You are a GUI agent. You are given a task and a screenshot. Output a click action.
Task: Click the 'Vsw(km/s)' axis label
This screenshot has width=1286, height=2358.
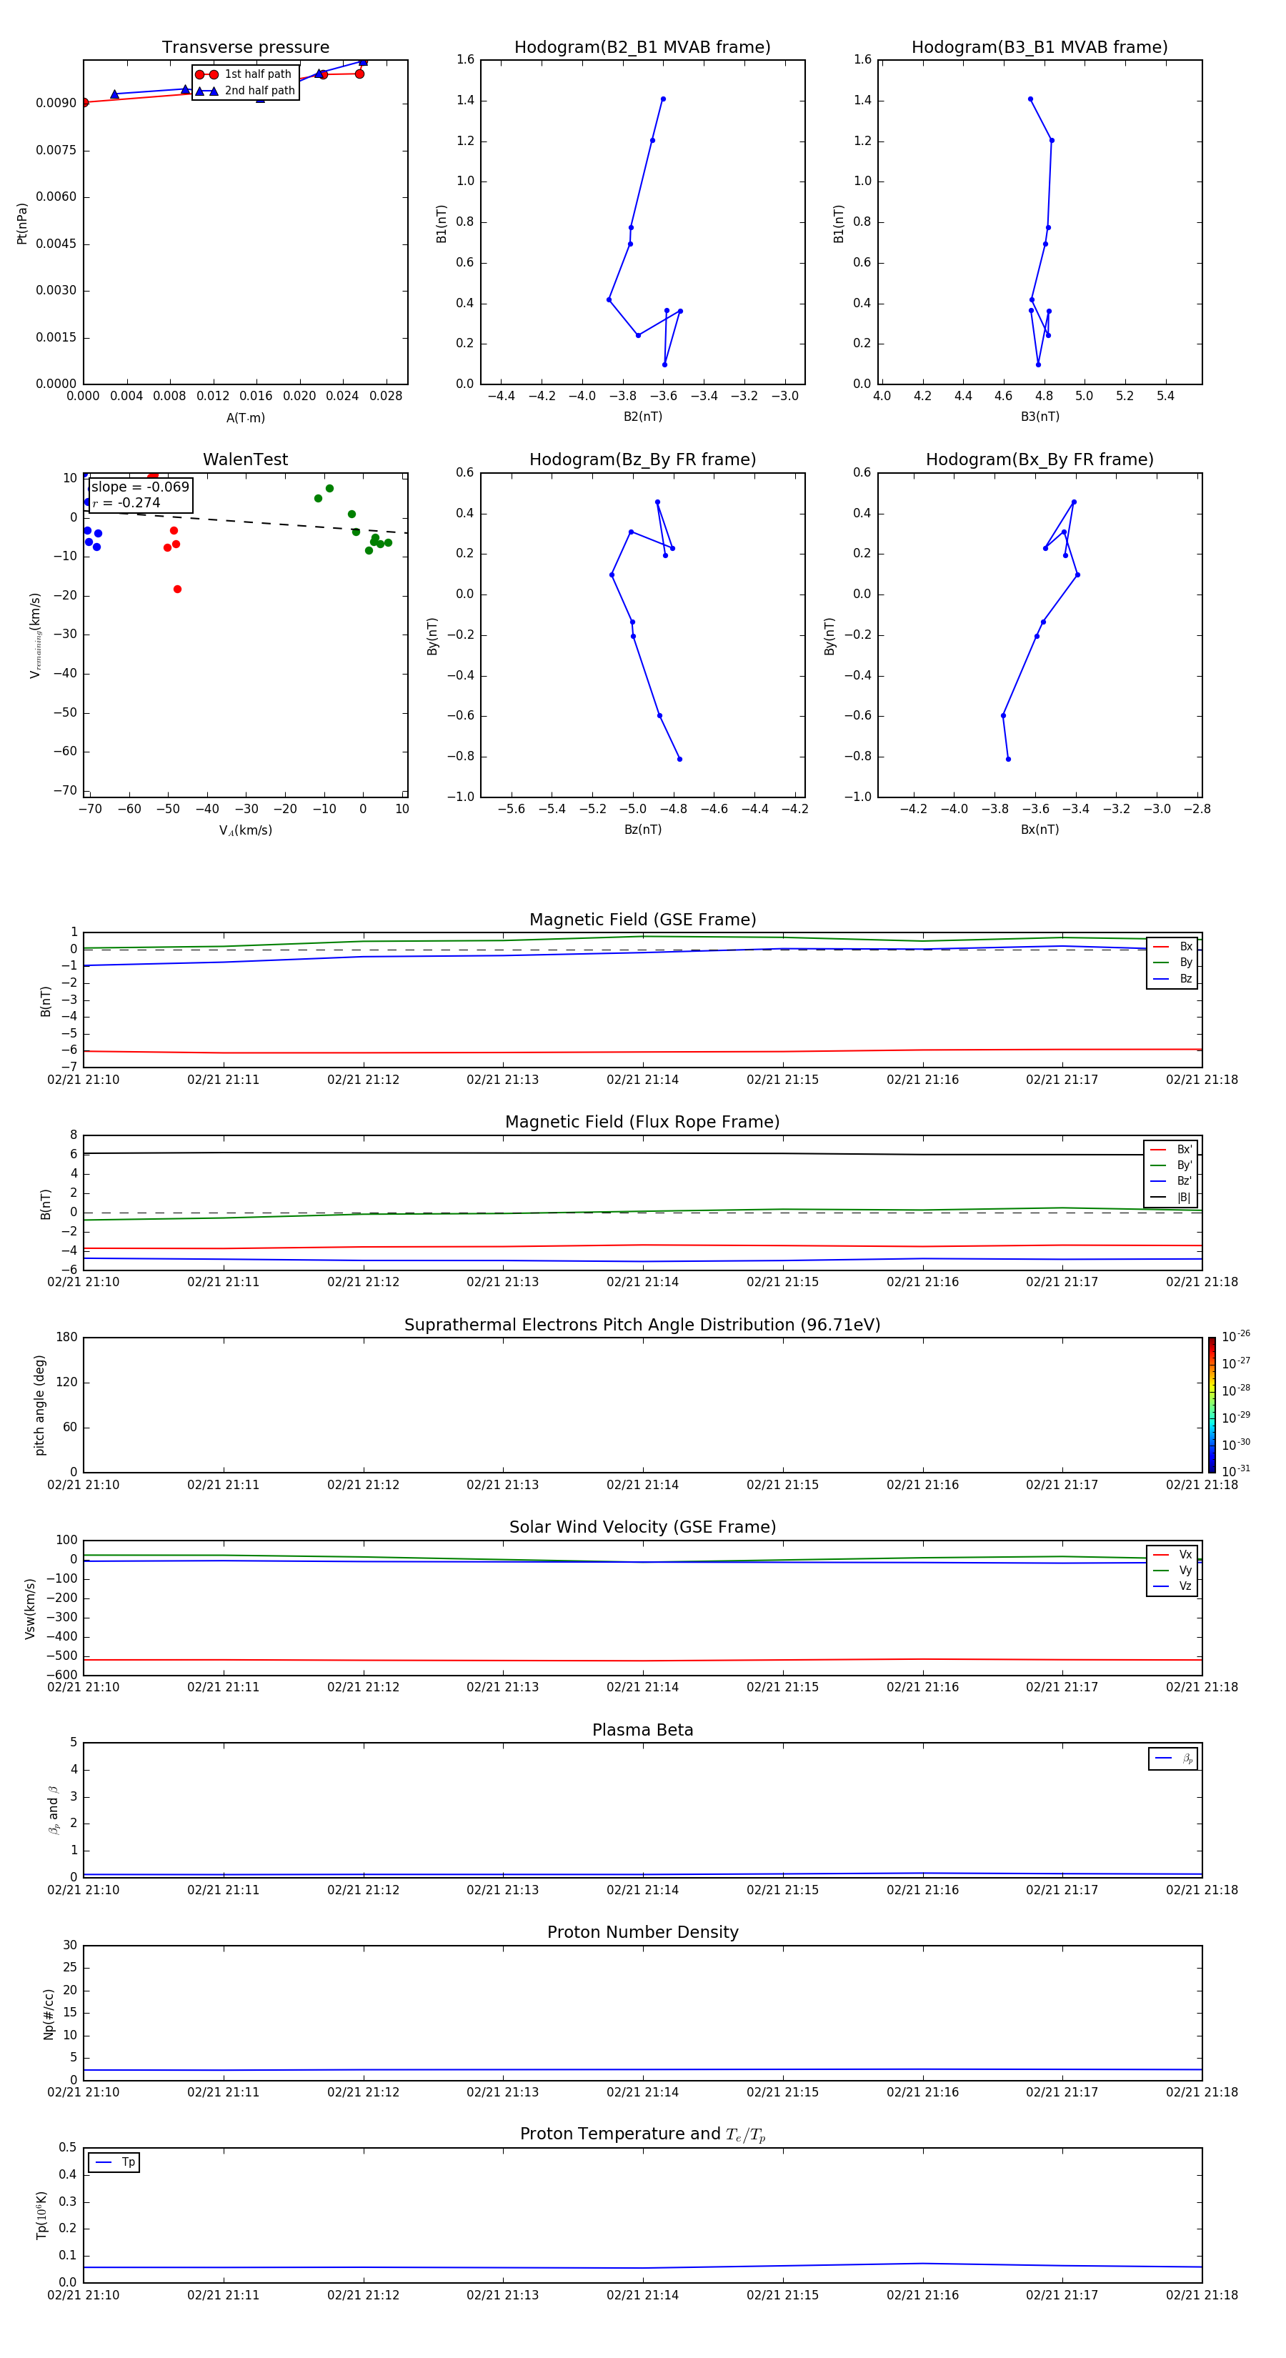point(30,1608)
